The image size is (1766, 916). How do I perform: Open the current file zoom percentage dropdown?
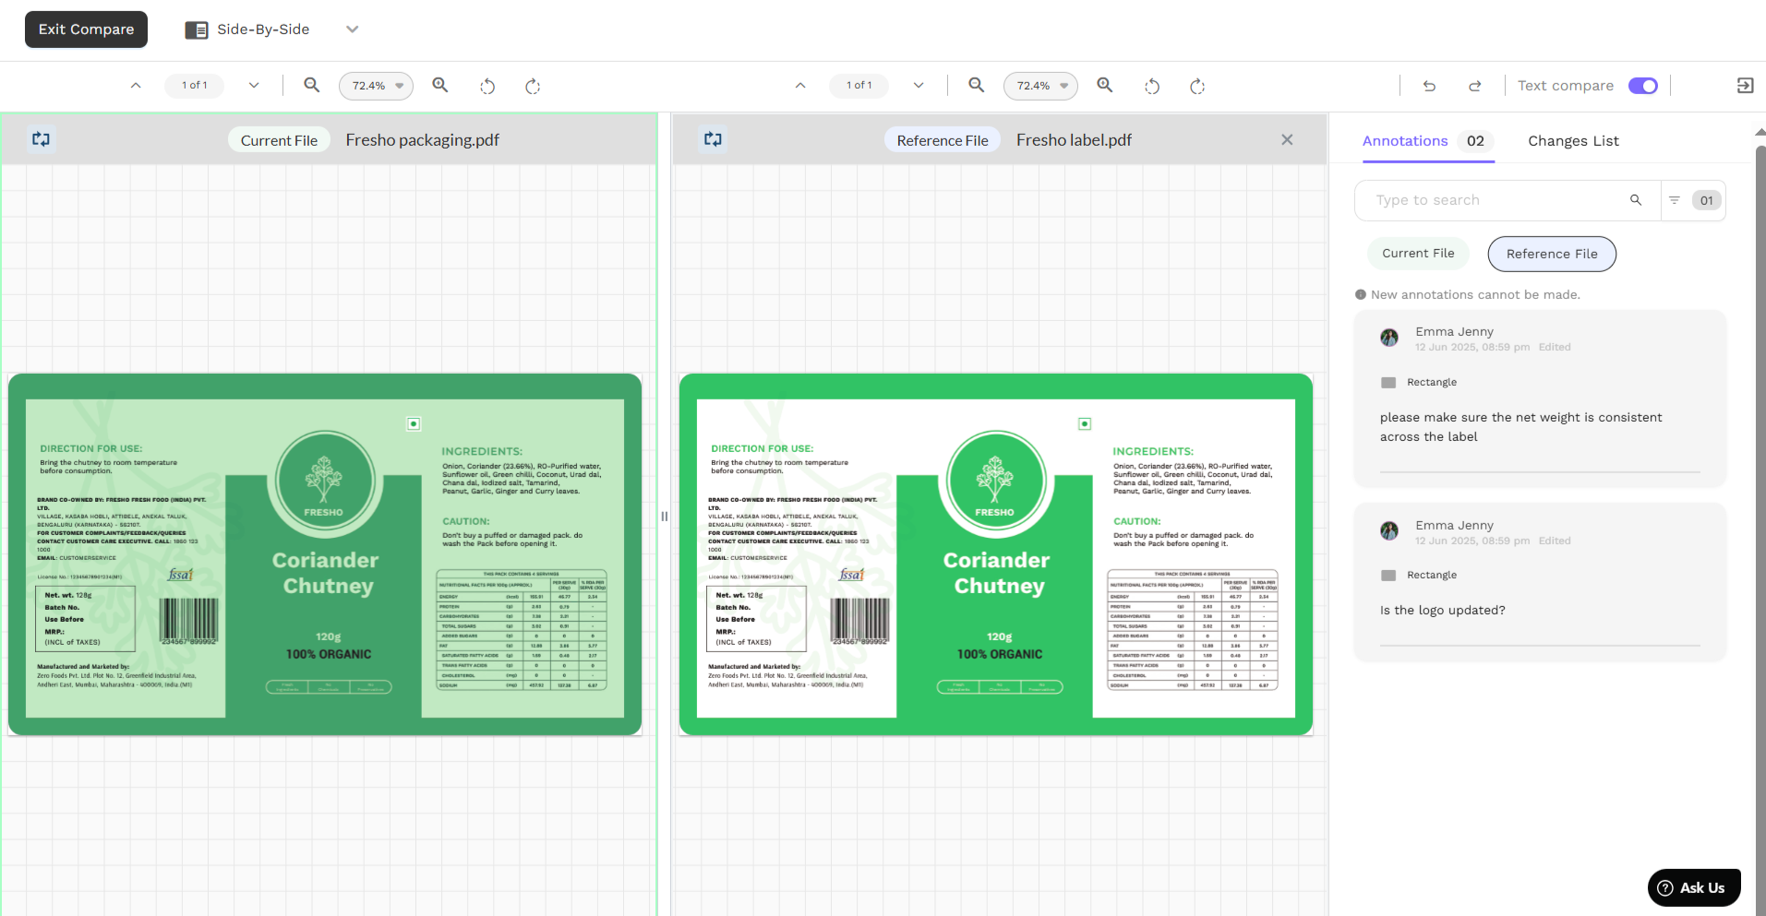[376, 86]
